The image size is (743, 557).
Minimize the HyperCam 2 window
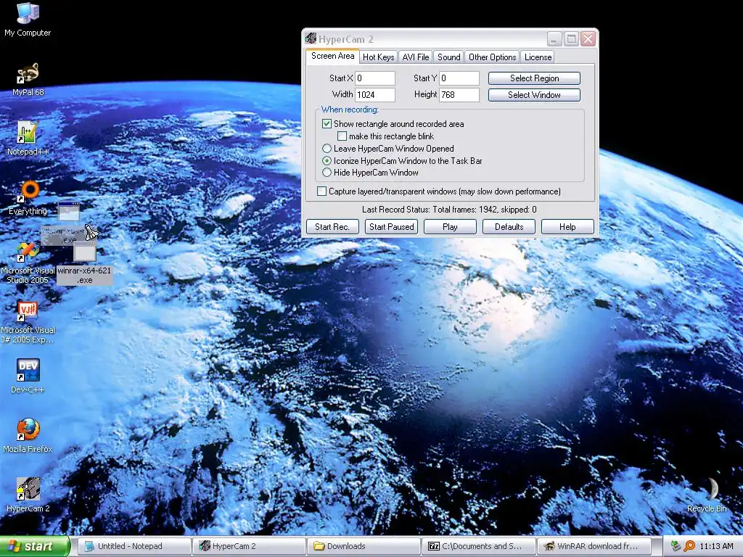pyautogui.click(x=554, y=39)
